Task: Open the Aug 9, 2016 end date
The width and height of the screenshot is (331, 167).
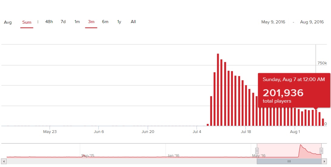Action: click(312, 22)
